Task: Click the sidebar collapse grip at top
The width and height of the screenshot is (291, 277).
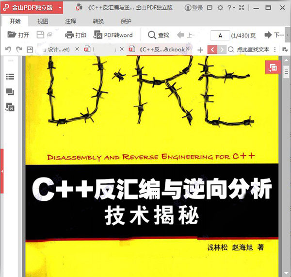Action: coord(11,61)
